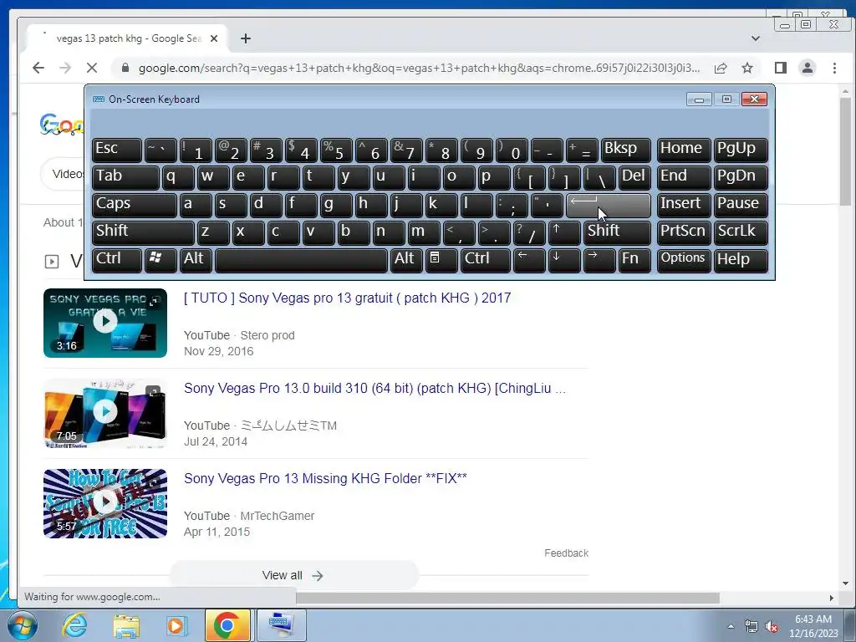This screenshot has width=856, height=642.
Task: Tap the Insert key
Action: (684, 205)
